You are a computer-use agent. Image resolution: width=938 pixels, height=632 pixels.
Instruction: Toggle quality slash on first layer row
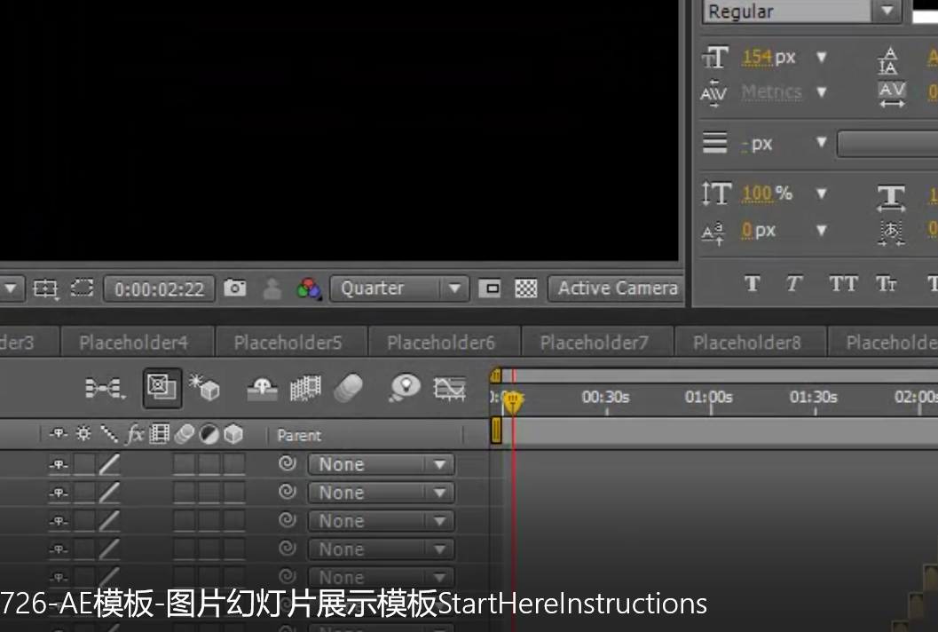[x=109, y=464]
